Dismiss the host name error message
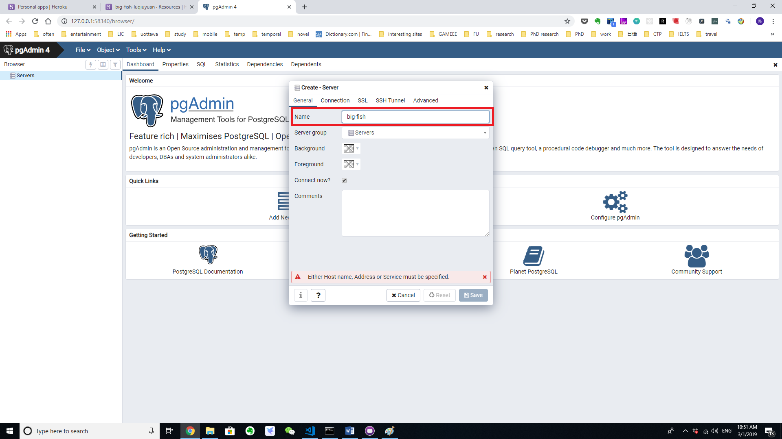Image resolution: width=782 pixels, height=439 pixels. 485,277
